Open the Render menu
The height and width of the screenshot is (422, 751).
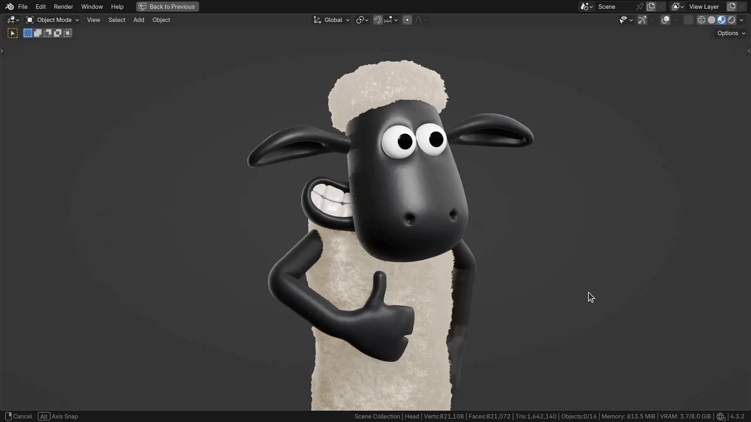(63, 7)
